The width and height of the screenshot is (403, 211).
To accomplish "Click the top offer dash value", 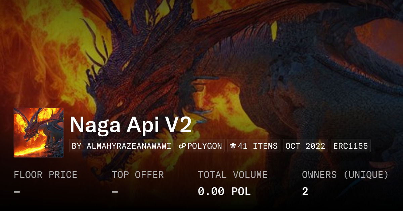I will click(x=115, y=192).
